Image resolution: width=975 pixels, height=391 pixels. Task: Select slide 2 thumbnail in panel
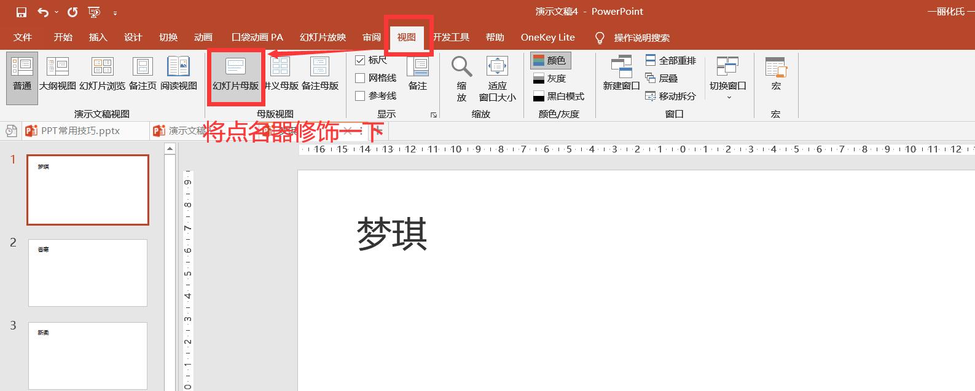click(88, 273)
